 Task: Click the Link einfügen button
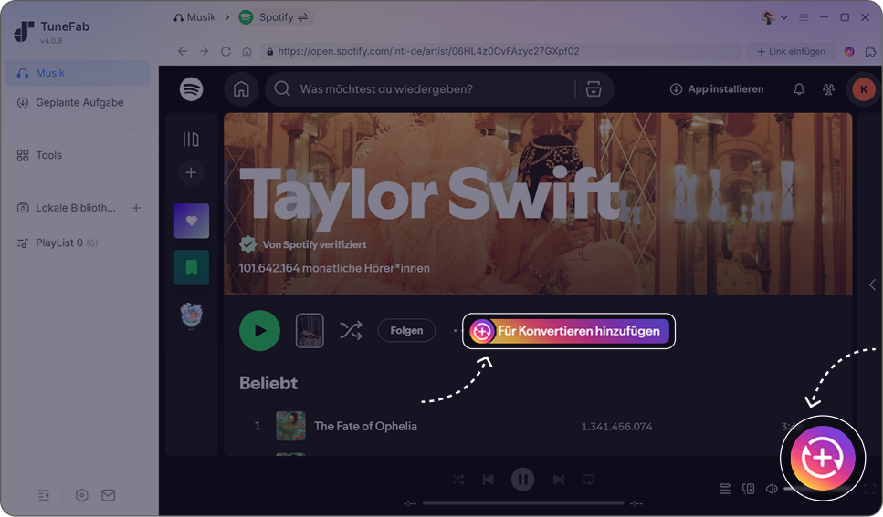pos(791,51)
